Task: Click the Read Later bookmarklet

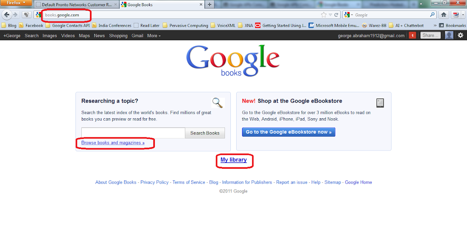Action: [147, 25]
